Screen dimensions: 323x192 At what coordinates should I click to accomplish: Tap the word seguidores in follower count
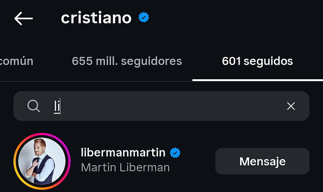151,61
